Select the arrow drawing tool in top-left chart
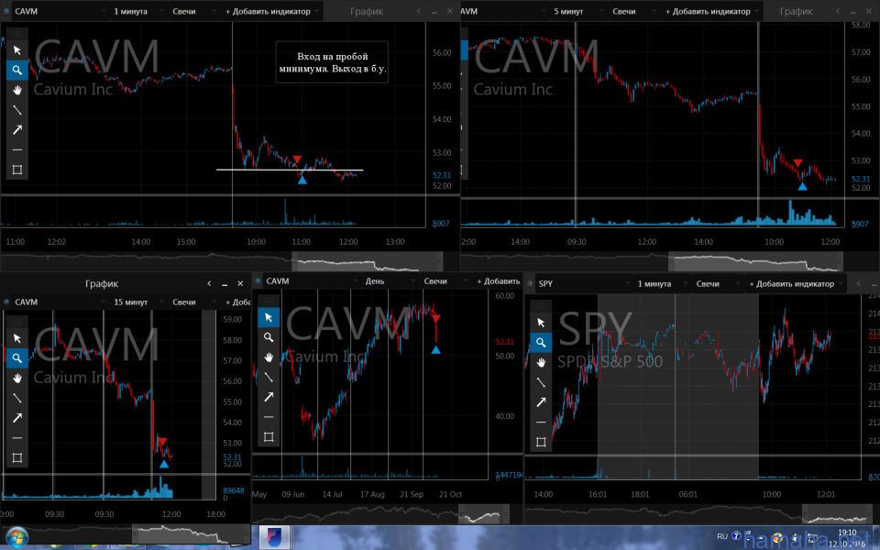Image resolution: width=880 pixels, height=550 pixels. click(16, 129)
